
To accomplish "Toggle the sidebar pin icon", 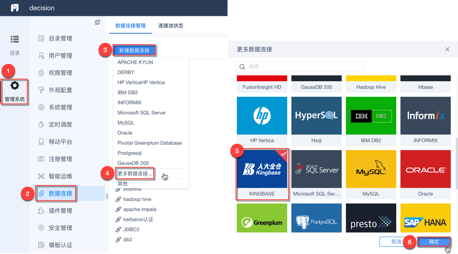I will click(97, 23).
